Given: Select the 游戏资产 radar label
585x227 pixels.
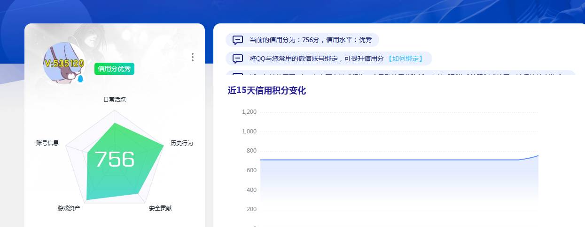Looking at the screenshot, I should [69, 208].
